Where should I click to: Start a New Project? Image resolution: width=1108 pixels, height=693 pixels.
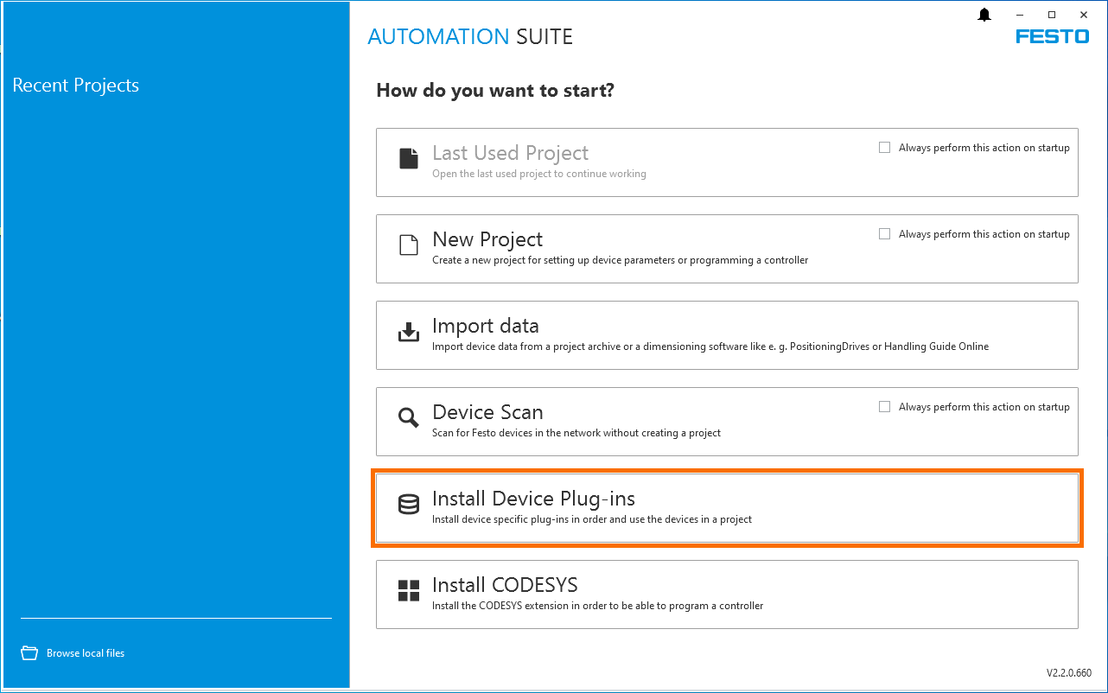point(727,249)
